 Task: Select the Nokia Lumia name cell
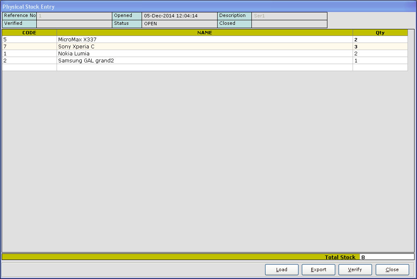(205, 53)
